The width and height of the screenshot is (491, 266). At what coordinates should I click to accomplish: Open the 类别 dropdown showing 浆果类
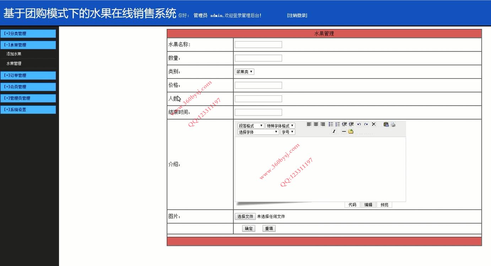244,72
